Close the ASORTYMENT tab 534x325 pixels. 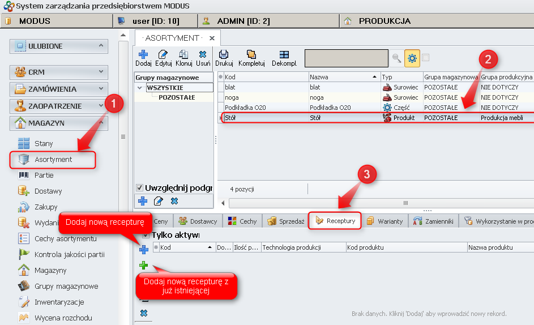click(212, 38)
